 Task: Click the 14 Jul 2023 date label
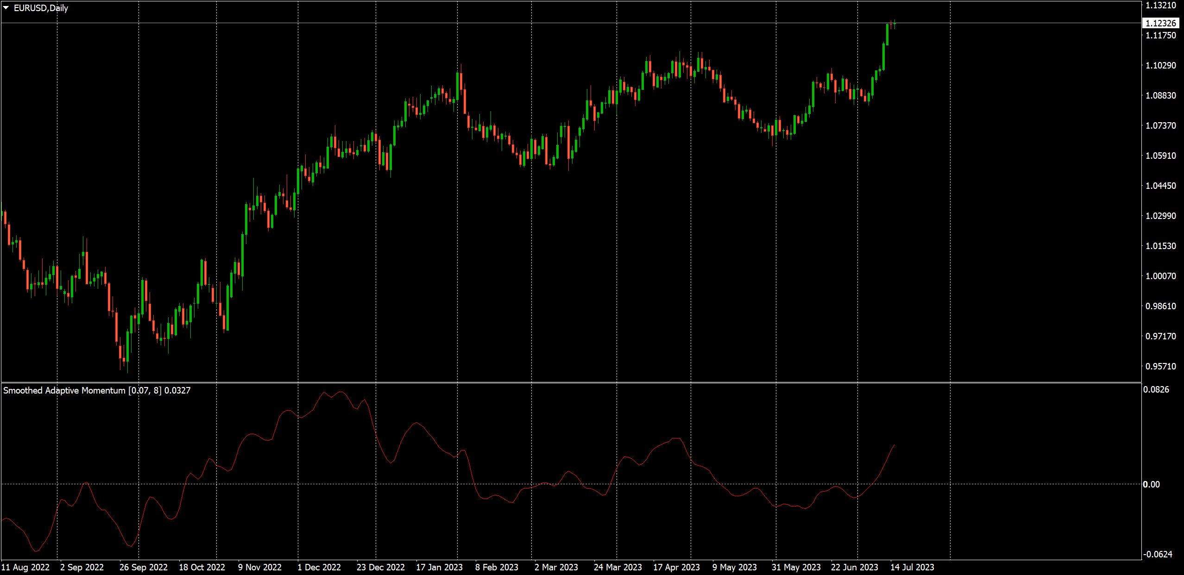[912, 567]
